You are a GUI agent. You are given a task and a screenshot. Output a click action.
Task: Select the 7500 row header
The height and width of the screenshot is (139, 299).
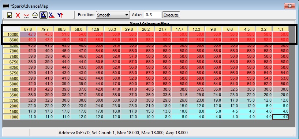[11, 56]
